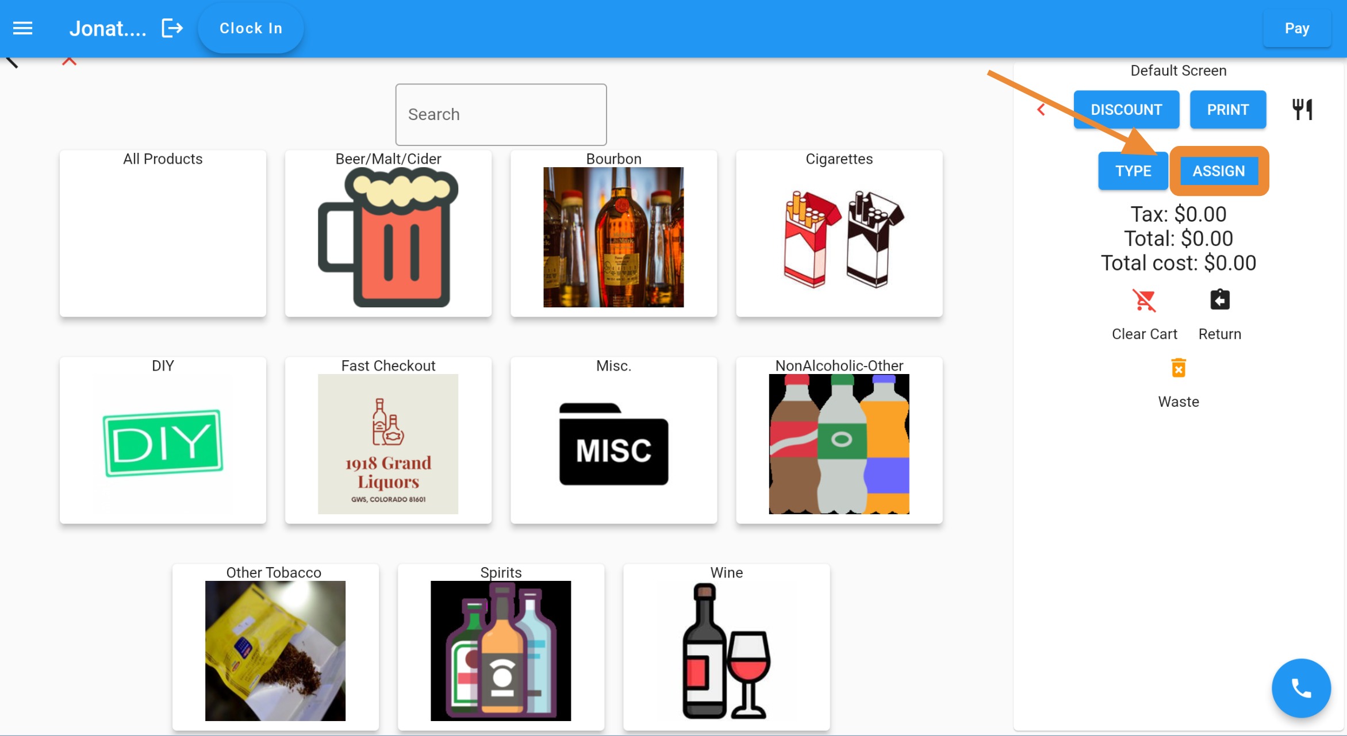Click the Total cost: $0.00 text

click(1178, 263)
